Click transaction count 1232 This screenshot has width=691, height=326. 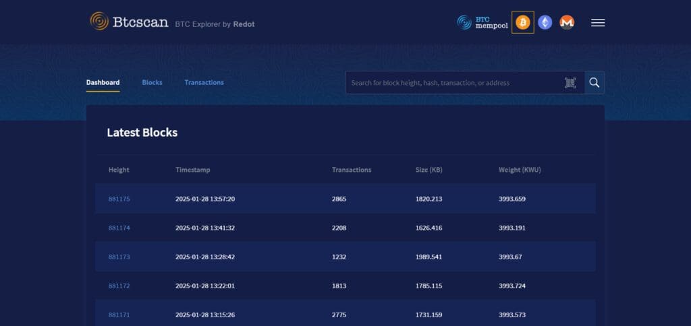pyautogui.click(x=339, y=257)
